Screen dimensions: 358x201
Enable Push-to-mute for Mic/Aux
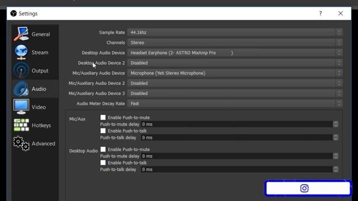[x=103, y=117]
